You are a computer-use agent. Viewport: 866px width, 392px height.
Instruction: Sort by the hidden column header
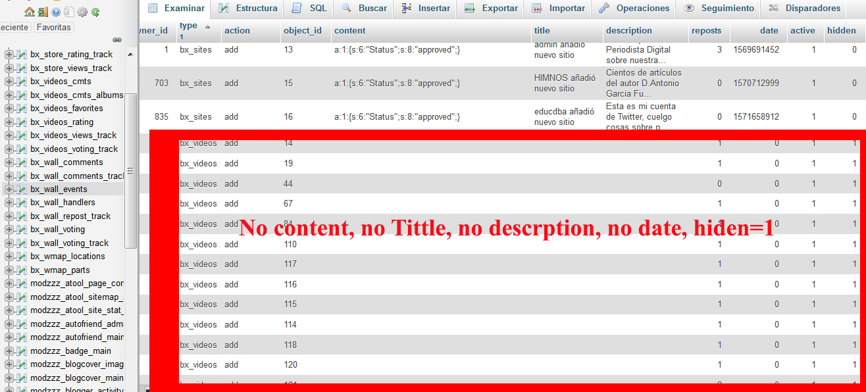click(842, 31)
